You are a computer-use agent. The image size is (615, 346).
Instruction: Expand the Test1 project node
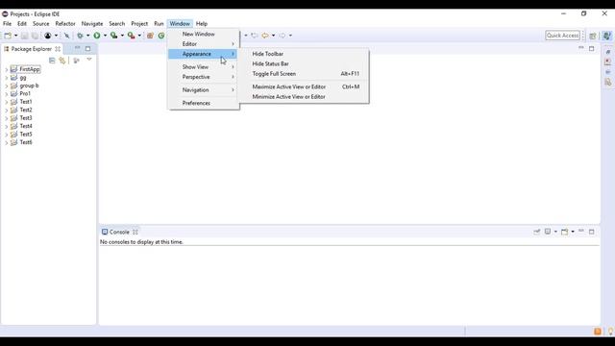pos(7,102)
